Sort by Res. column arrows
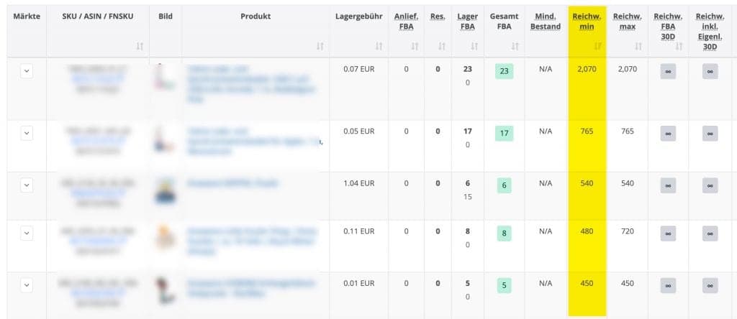Image resolution: width=737 pixels, height=319 pixels. (441, 46)
